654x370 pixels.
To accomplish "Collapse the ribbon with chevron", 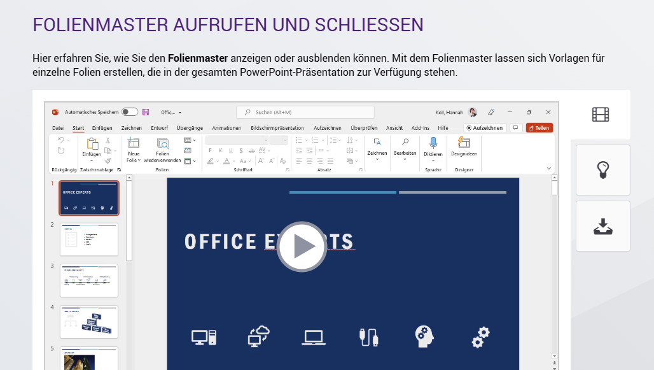I will coord(549,169).
